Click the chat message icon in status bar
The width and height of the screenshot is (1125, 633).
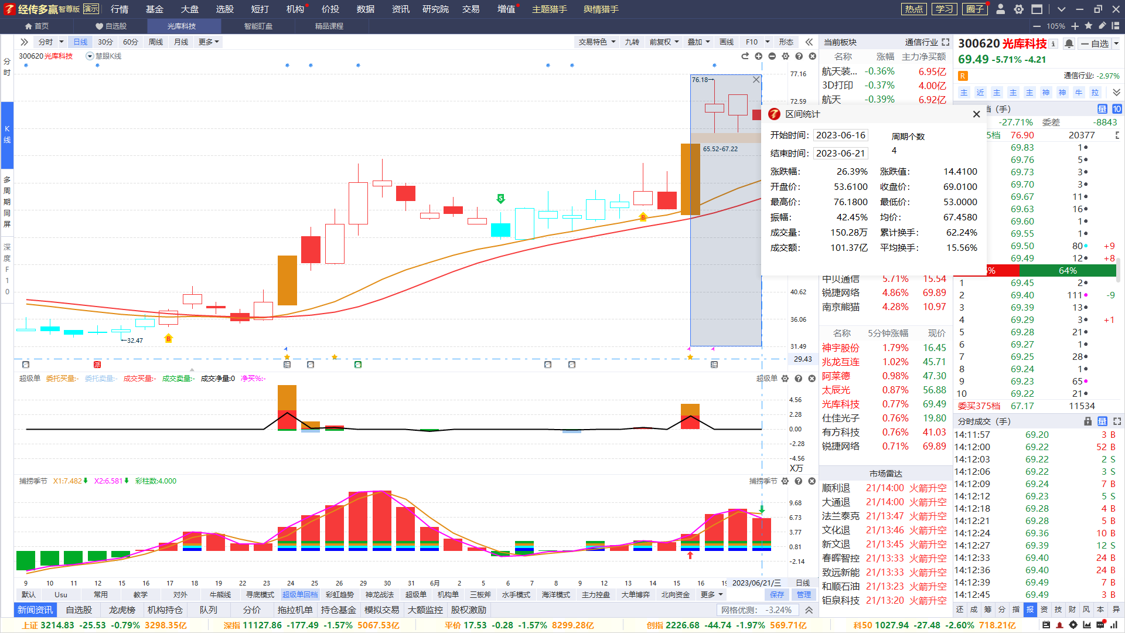(1100, 625)
